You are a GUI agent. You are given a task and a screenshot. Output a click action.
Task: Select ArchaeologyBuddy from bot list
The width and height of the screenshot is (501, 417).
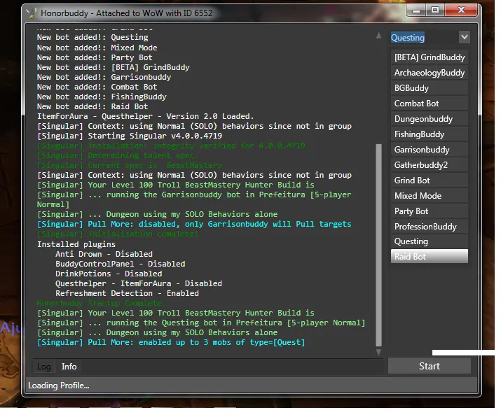coord(430,73)
